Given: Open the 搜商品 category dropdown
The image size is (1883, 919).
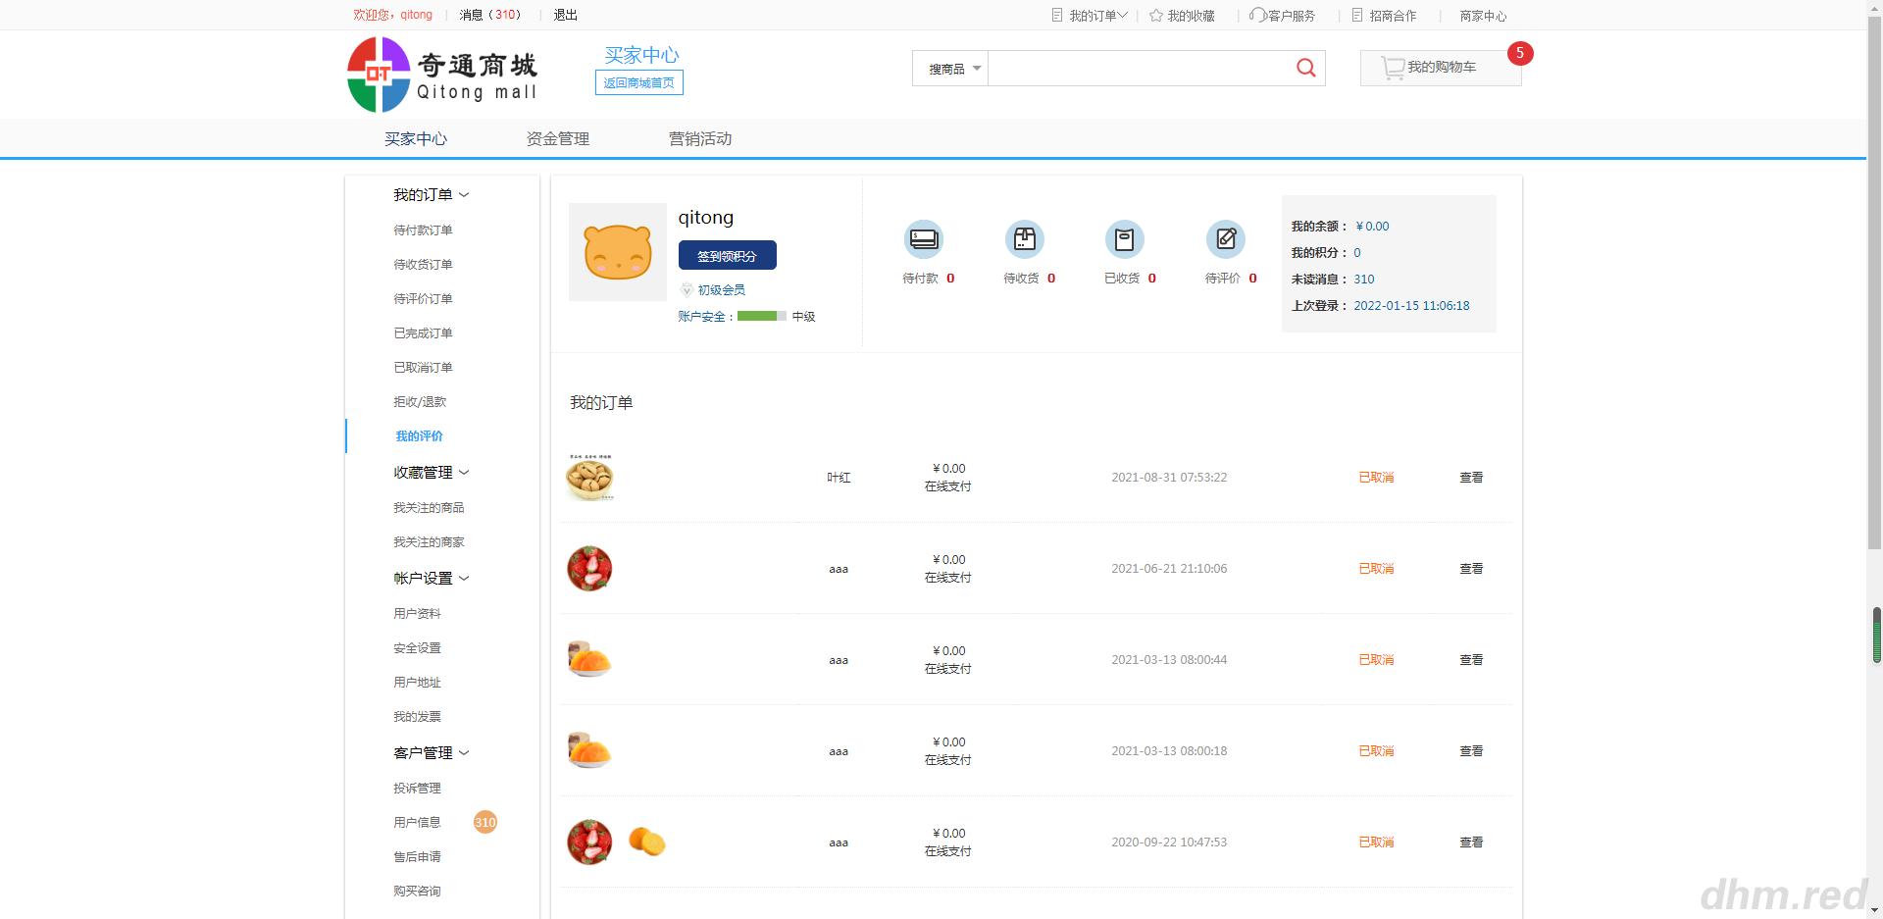Looking at the screenshot, I should 948,68.
